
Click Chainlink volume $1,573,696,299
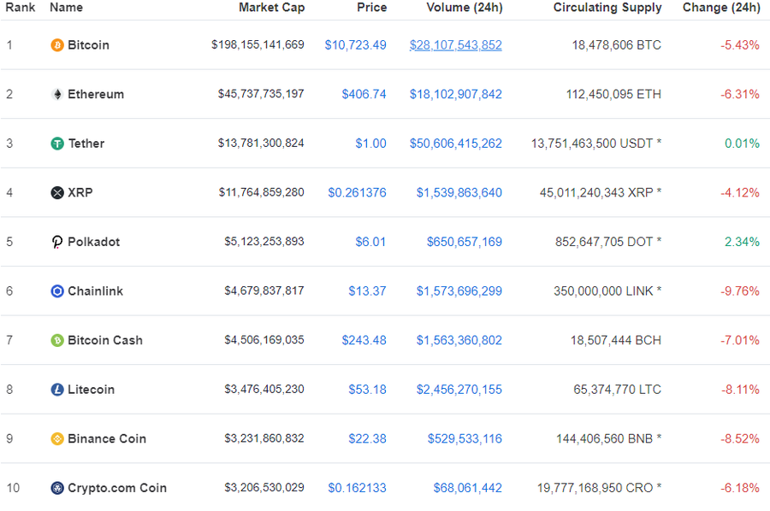[x=459, y=291]
